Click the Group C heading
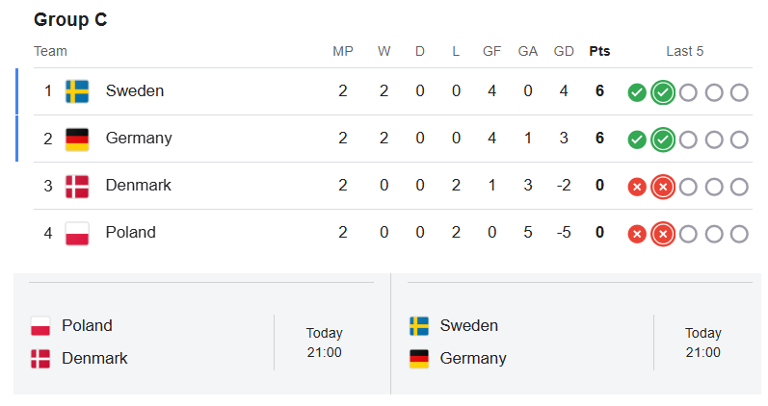 [70, 19]
